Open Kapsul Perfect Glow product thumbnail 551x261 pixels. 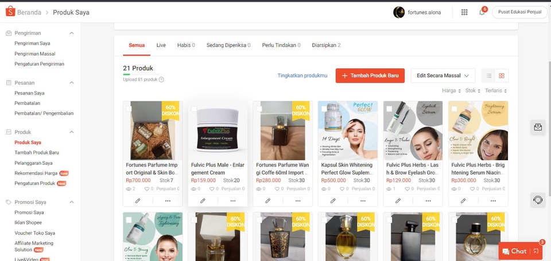click(x=348, y=130)
